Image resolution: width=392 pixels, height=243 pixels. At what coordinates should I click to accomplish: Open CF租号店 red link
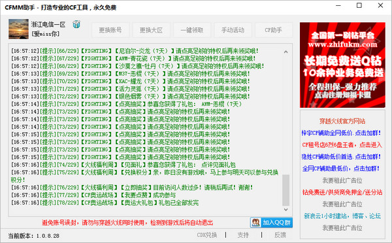click(x=342, y=145)
